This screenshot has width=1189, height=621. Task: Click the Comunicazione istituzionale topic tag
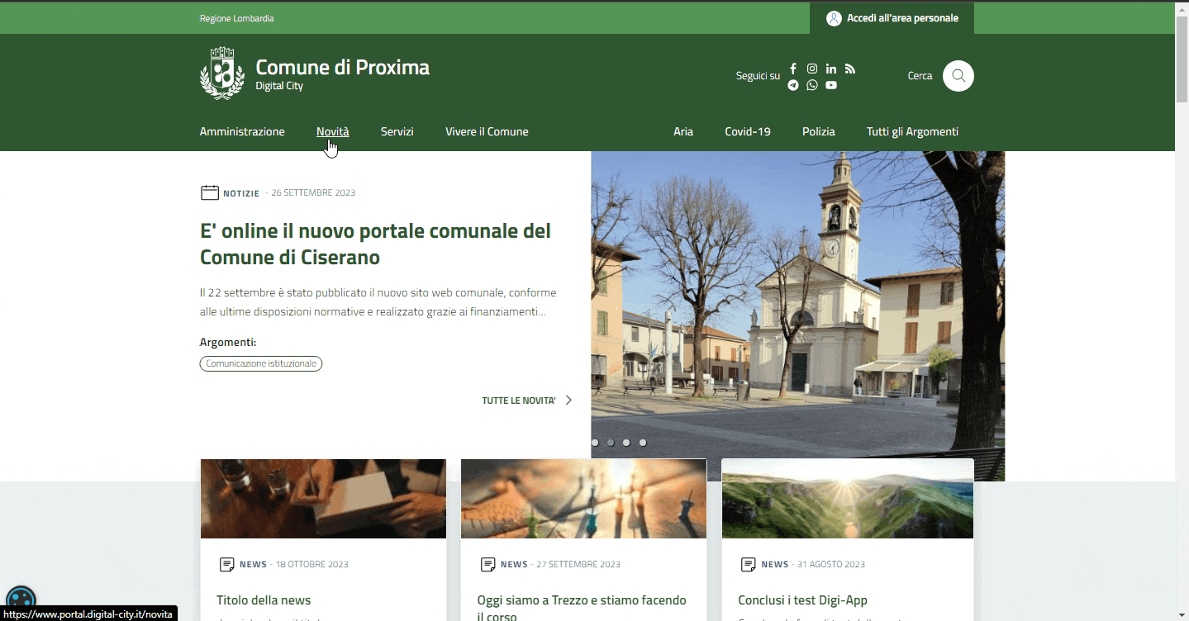click(x=261, y=363)
